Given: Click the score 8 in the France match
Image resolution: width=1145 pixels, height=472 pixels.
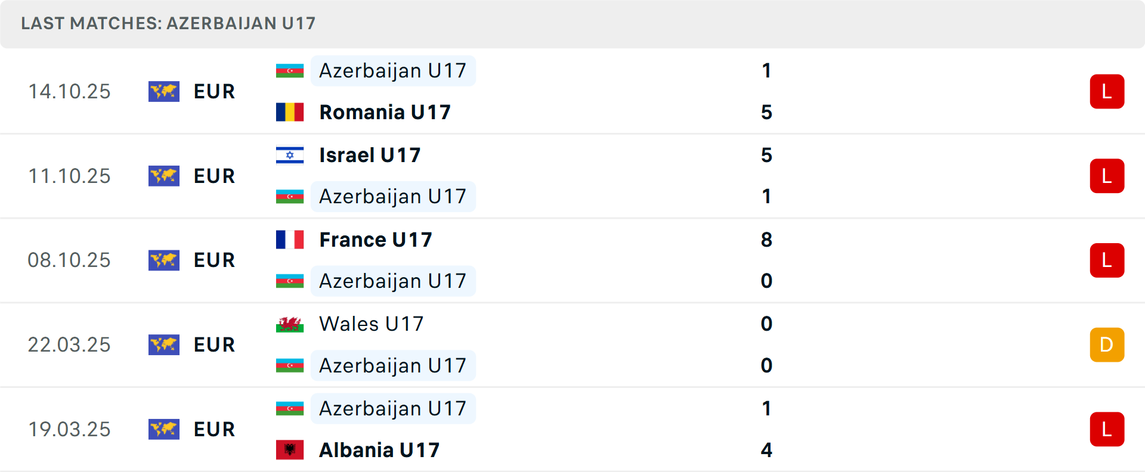Looking at the screenshot, I should click(767, 240).
